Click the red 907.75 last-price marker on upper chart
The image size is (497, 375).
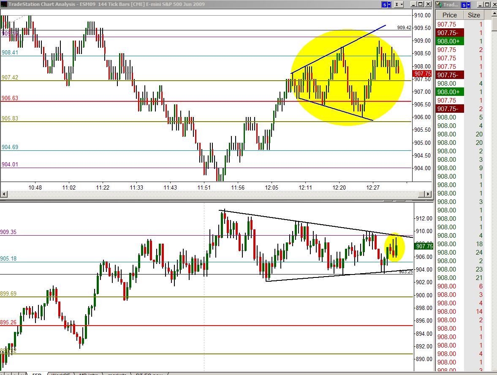pyautogui.click(x=423, y=73)
